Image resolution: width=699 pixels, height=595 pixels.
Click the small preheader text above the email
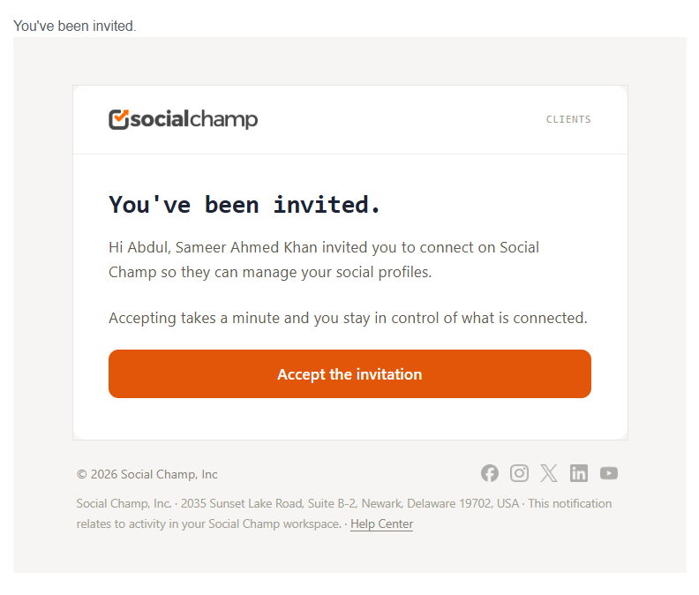point(74,26)
